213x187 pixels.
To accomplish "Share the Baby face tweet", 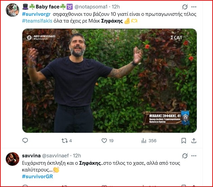I will [x=194, y=141].
